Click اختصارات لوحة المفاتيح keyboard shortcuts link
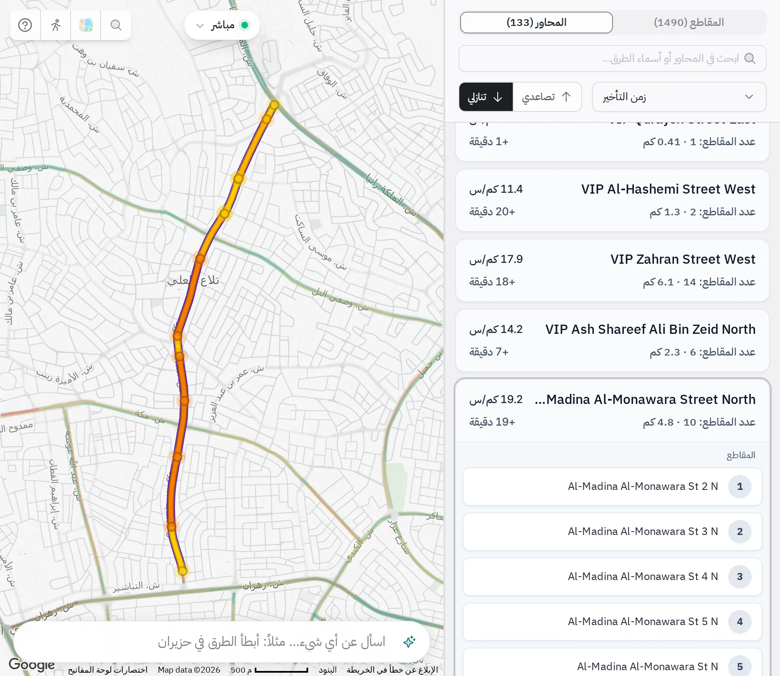Screen dimensions: 780x676 [x=108, y=670]
